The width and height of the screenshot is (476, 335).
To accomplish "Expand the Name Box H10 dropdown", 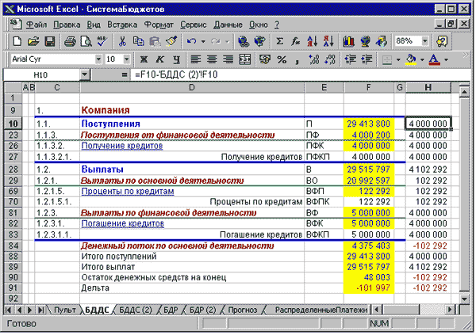I will [85, 74].
